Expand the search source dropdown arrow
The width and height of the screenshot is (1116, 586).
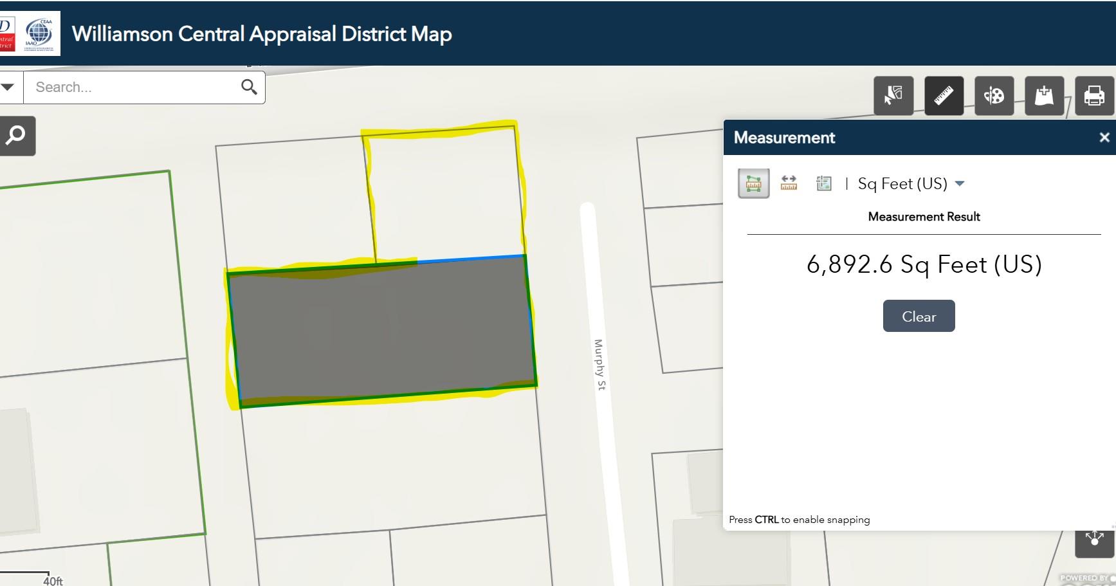click(x=8, y=87)
